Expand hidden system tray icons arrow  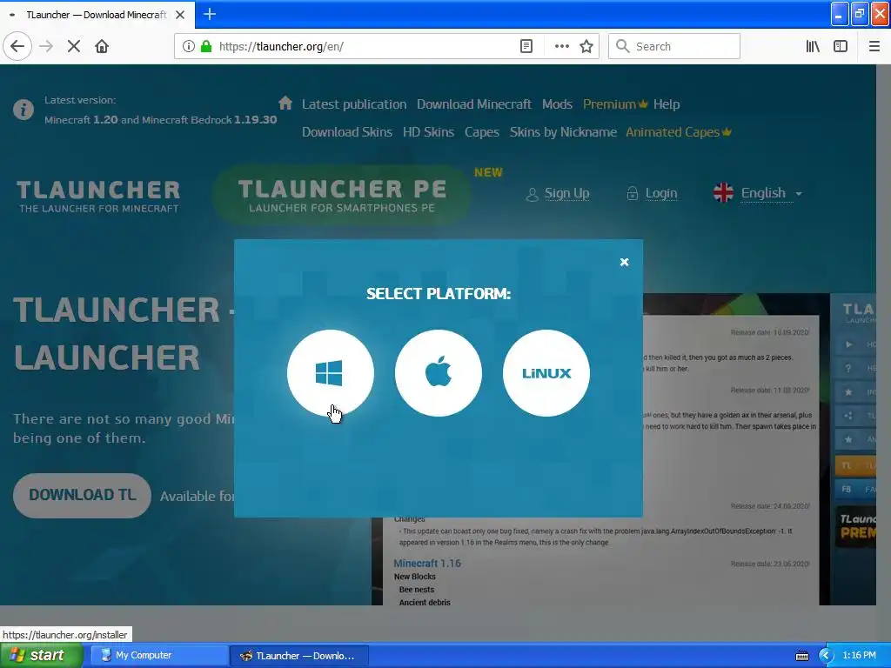pyautogui.click(x=825, y=656)
